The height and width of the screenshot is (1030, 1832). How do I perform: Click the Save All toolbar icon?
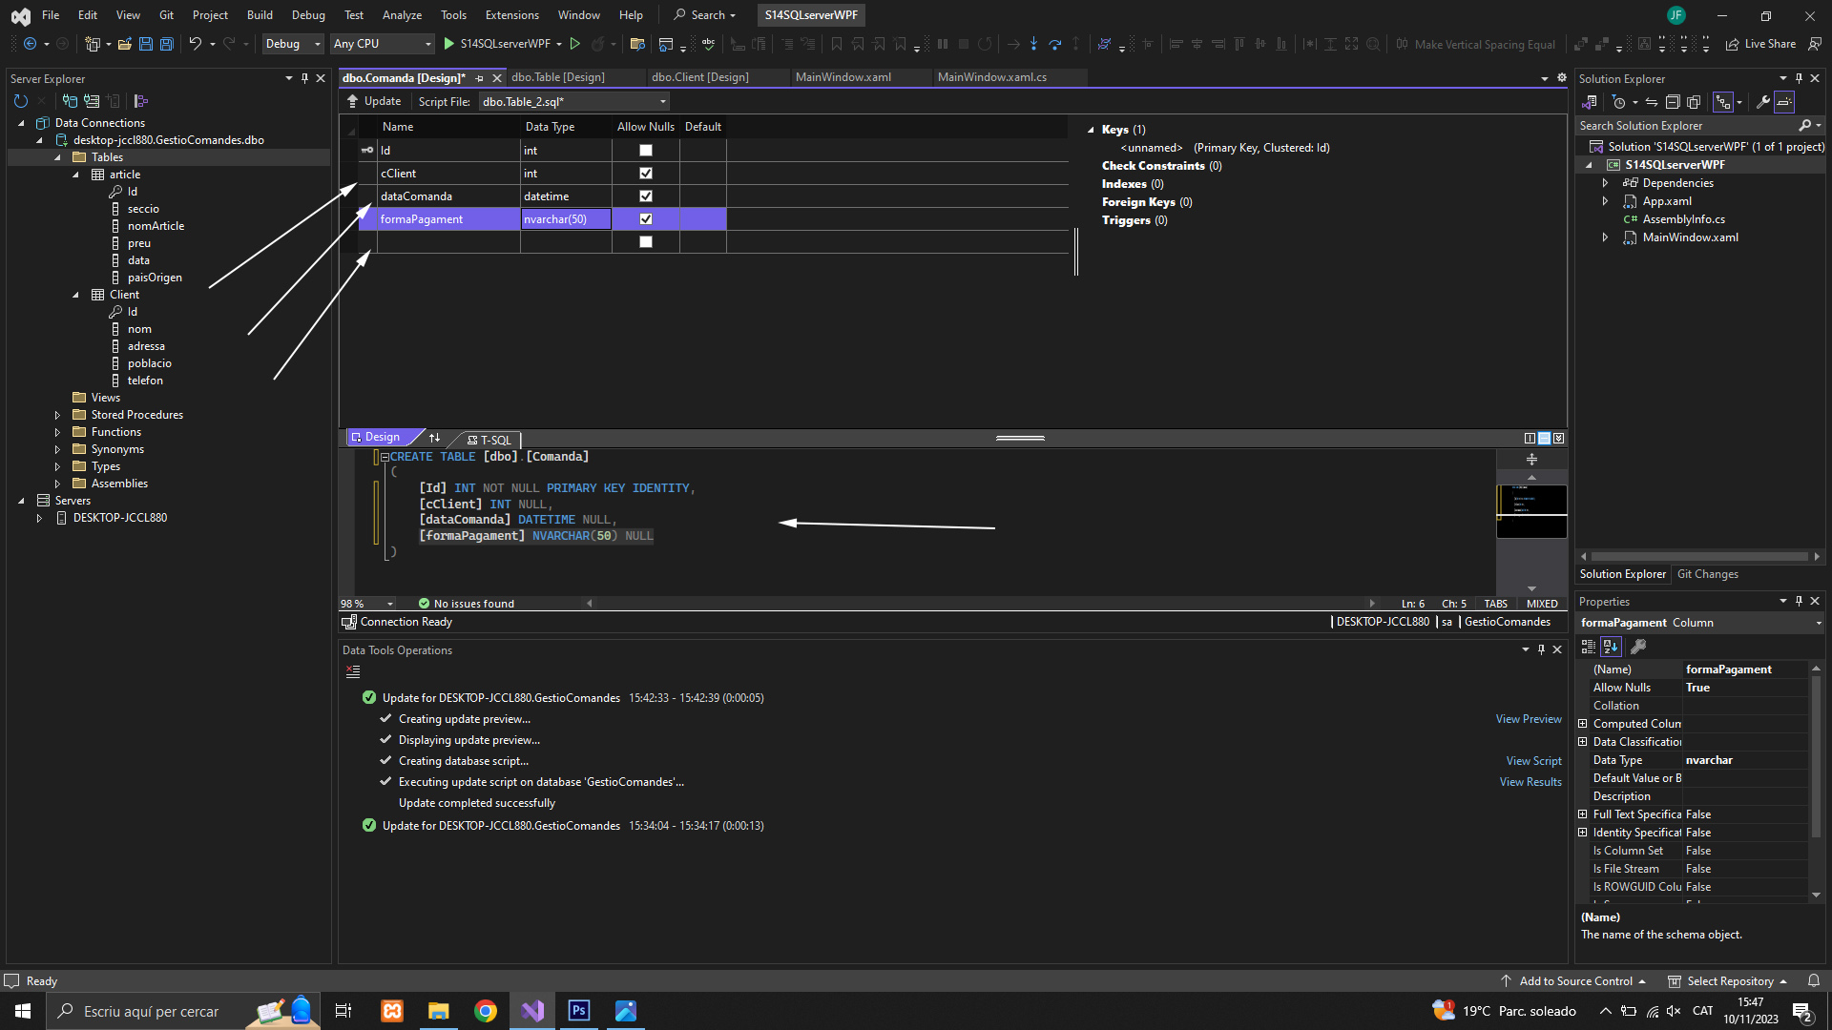pos(167,44)
